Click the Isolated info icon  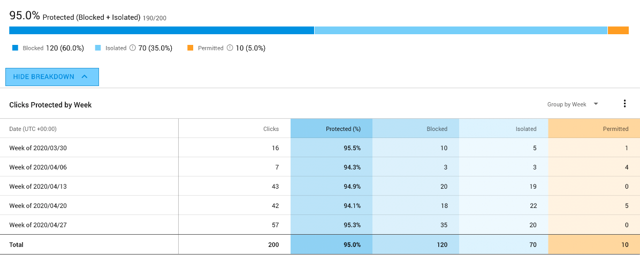[x=132, y=48]
